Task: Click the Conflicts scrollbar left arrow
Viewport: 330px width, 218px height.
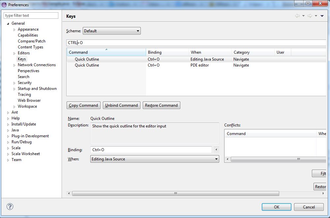Action: click(x=227, y=159)
